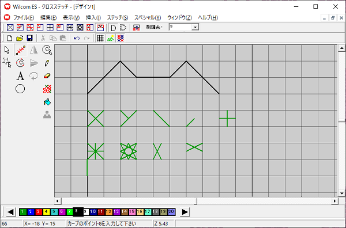Screen dimensions: 346x228
Task: Select the closed curve tool with pointer
Action: (x=47, y=50)
